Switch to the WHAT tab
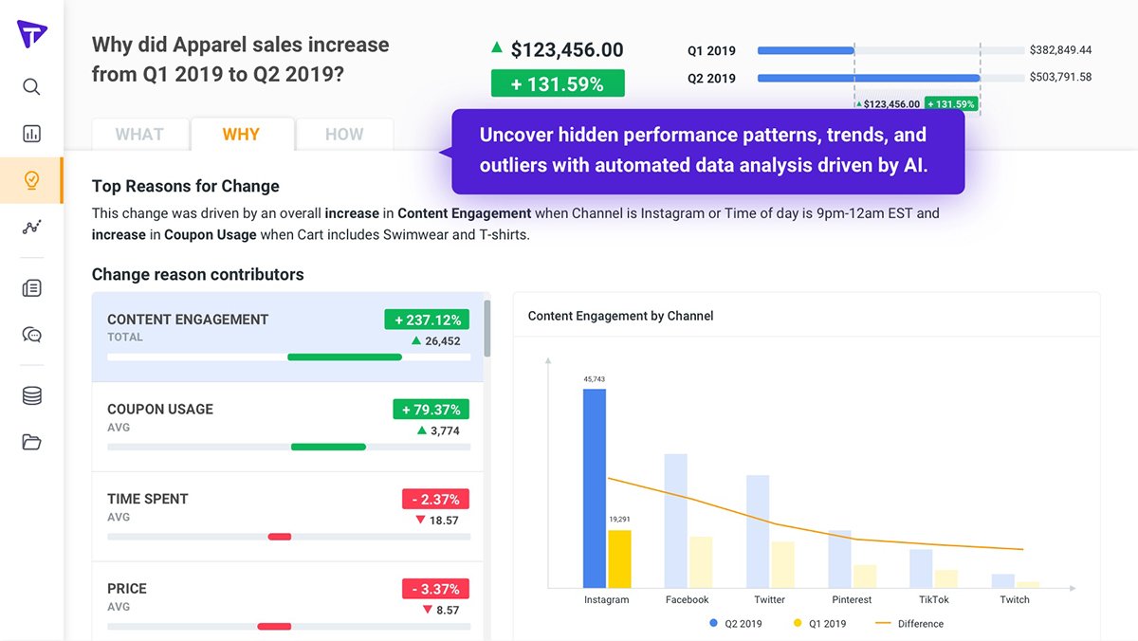This screenshot has height=641, width=1138. pyautogui.click(x=139, y=134)
